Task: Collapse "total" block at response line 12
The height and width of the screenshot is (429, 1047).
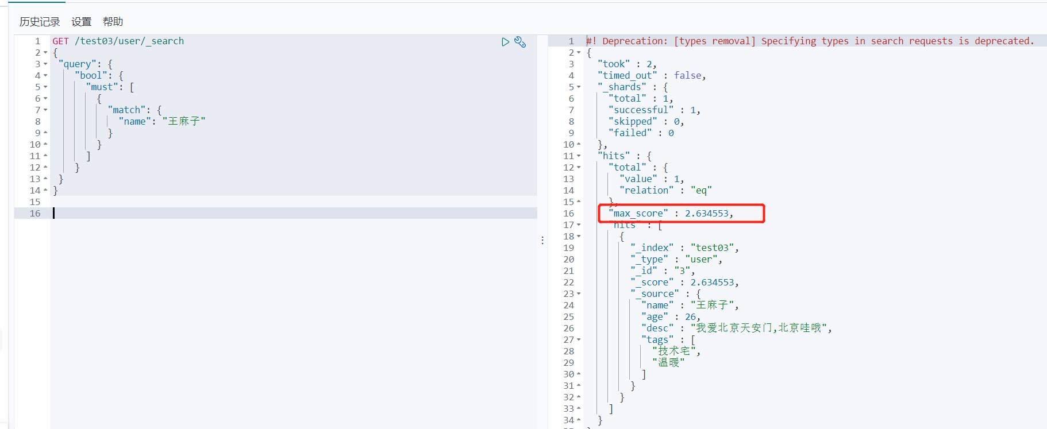Action: 579,168
